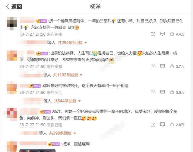Open the first commenter's avatar
Viewport: 193px width, 152px height.
click(12, 24)
